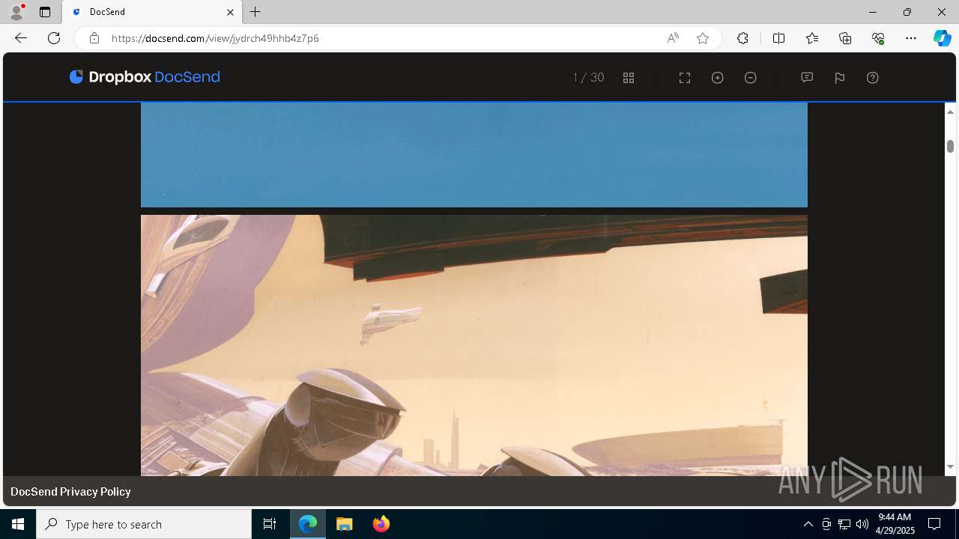Toggle Read aloud in the address bar
This screenshot has height=539, width=959.
673,38
